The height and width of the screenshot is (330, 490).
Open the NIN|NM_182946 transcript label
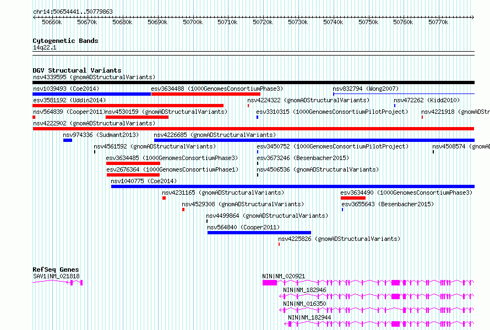[x=304, y=290]
